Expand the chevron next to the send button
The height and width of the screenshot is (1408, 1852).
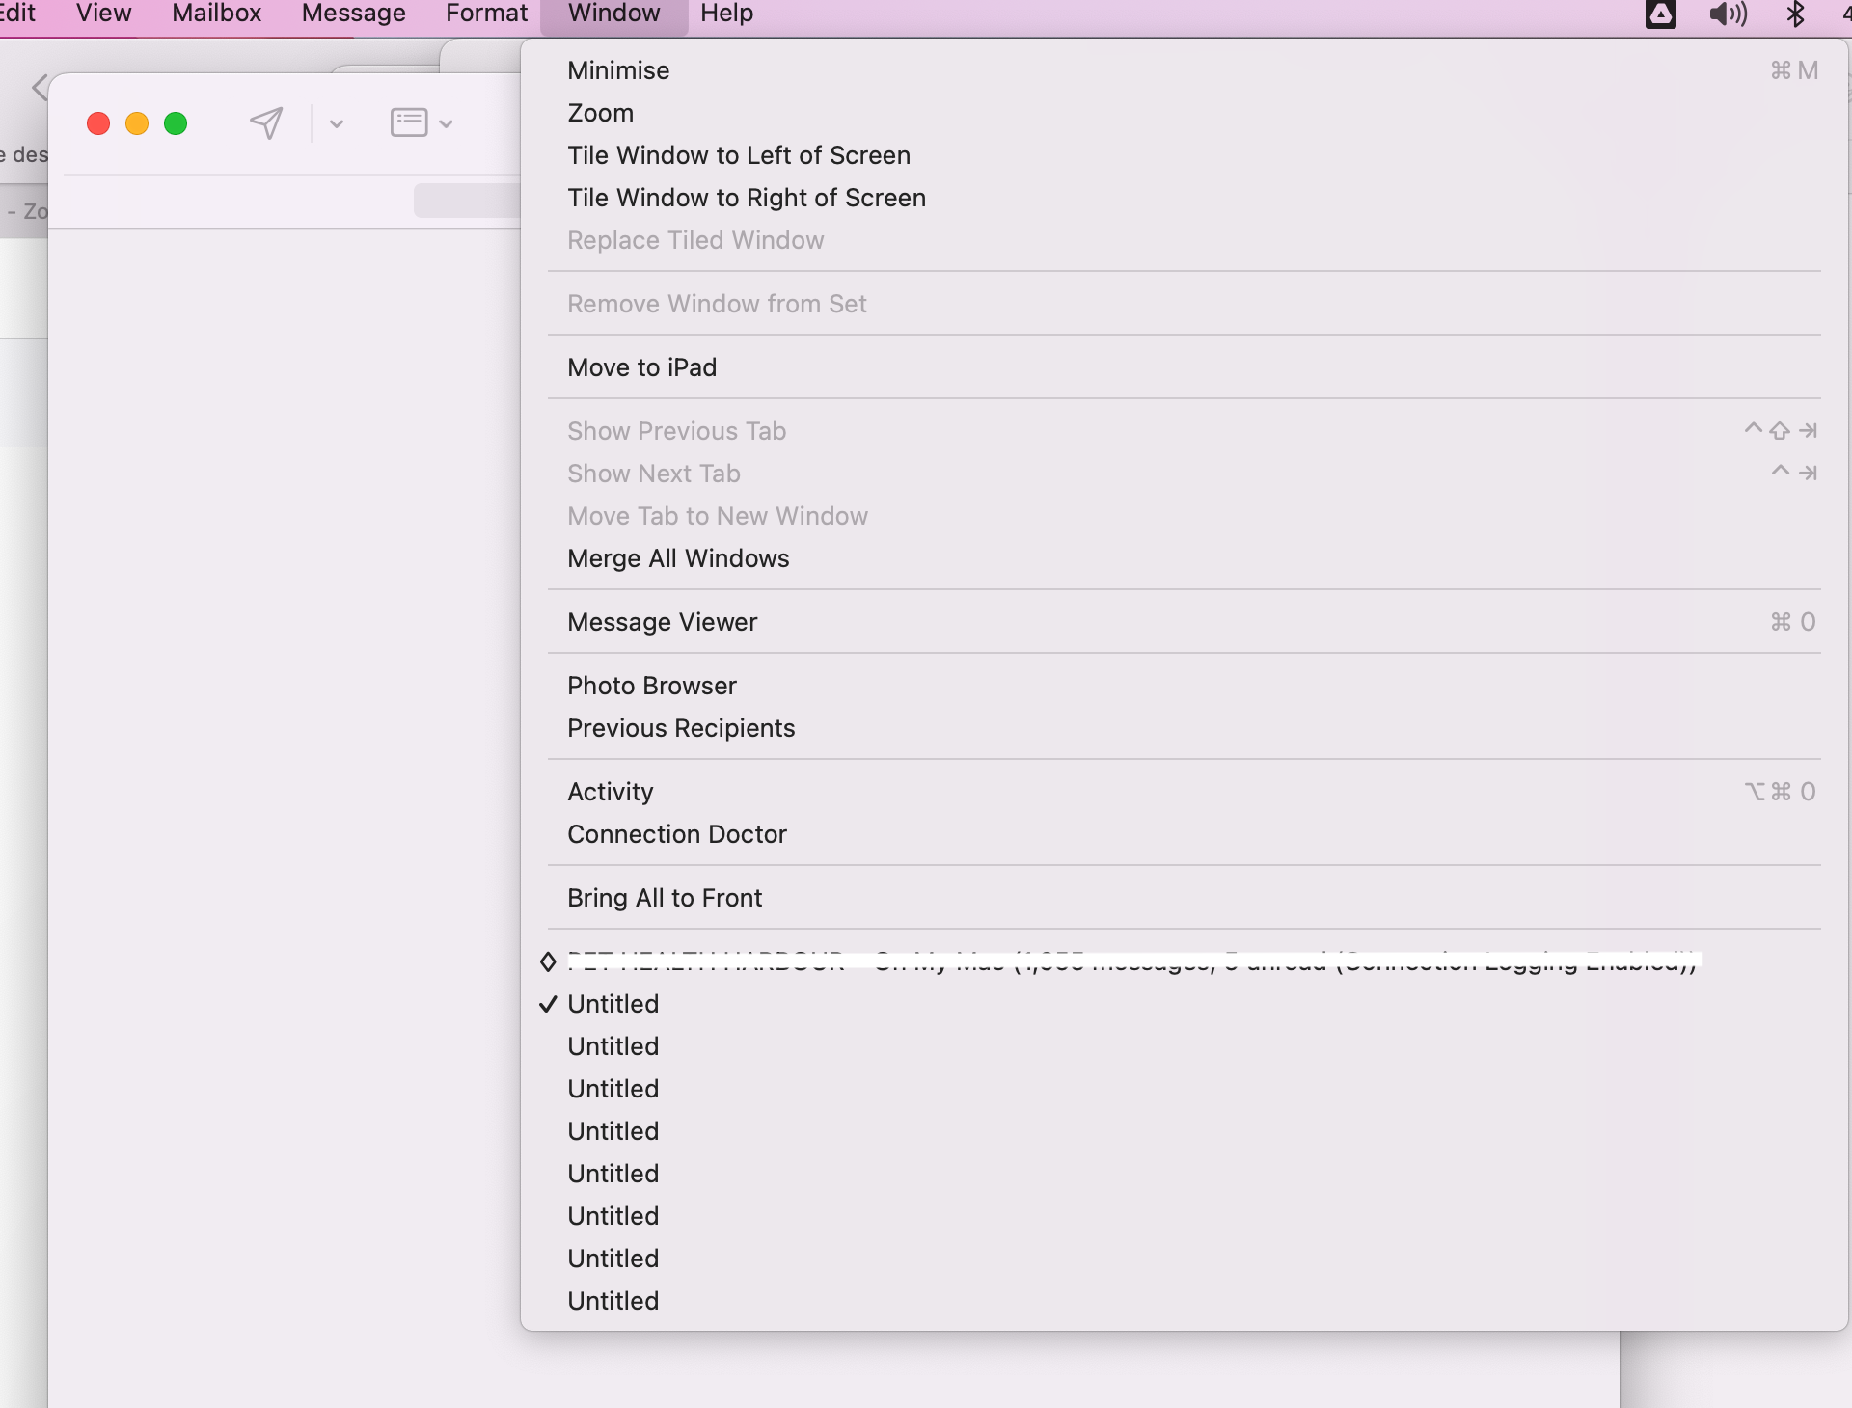click(336, 123)
